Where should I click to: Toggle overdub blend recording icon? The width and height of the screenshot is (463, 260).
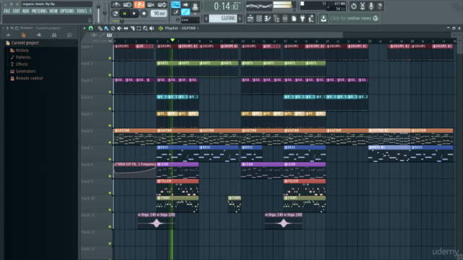pos(150,5)
